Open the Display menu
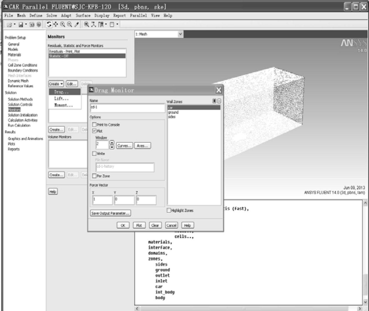The height and width of the screenshot is (311, 369). [102, 15]
